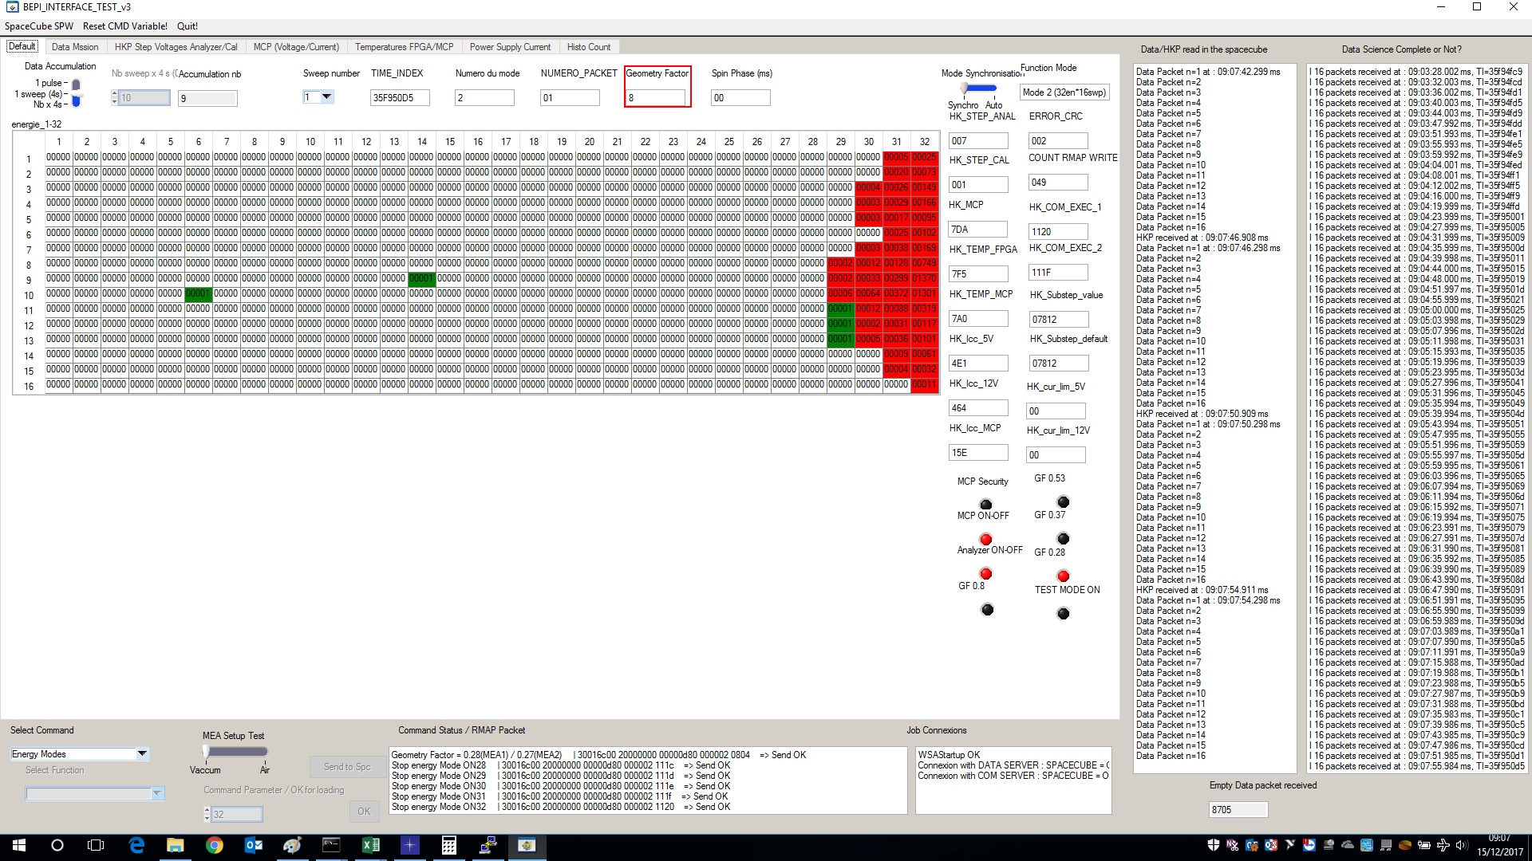Open the Windows Start menu
The width and height of the screenshot is (1532, 861).
[19, 845]
